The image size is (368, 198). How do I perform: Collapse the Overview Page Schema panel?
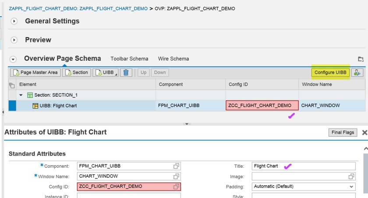tap(13, 59)
